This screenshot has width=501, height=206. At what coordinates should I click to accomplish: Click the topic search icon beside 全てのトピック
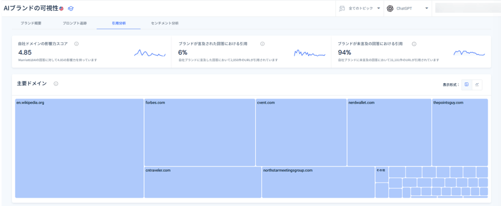point(342,9)
